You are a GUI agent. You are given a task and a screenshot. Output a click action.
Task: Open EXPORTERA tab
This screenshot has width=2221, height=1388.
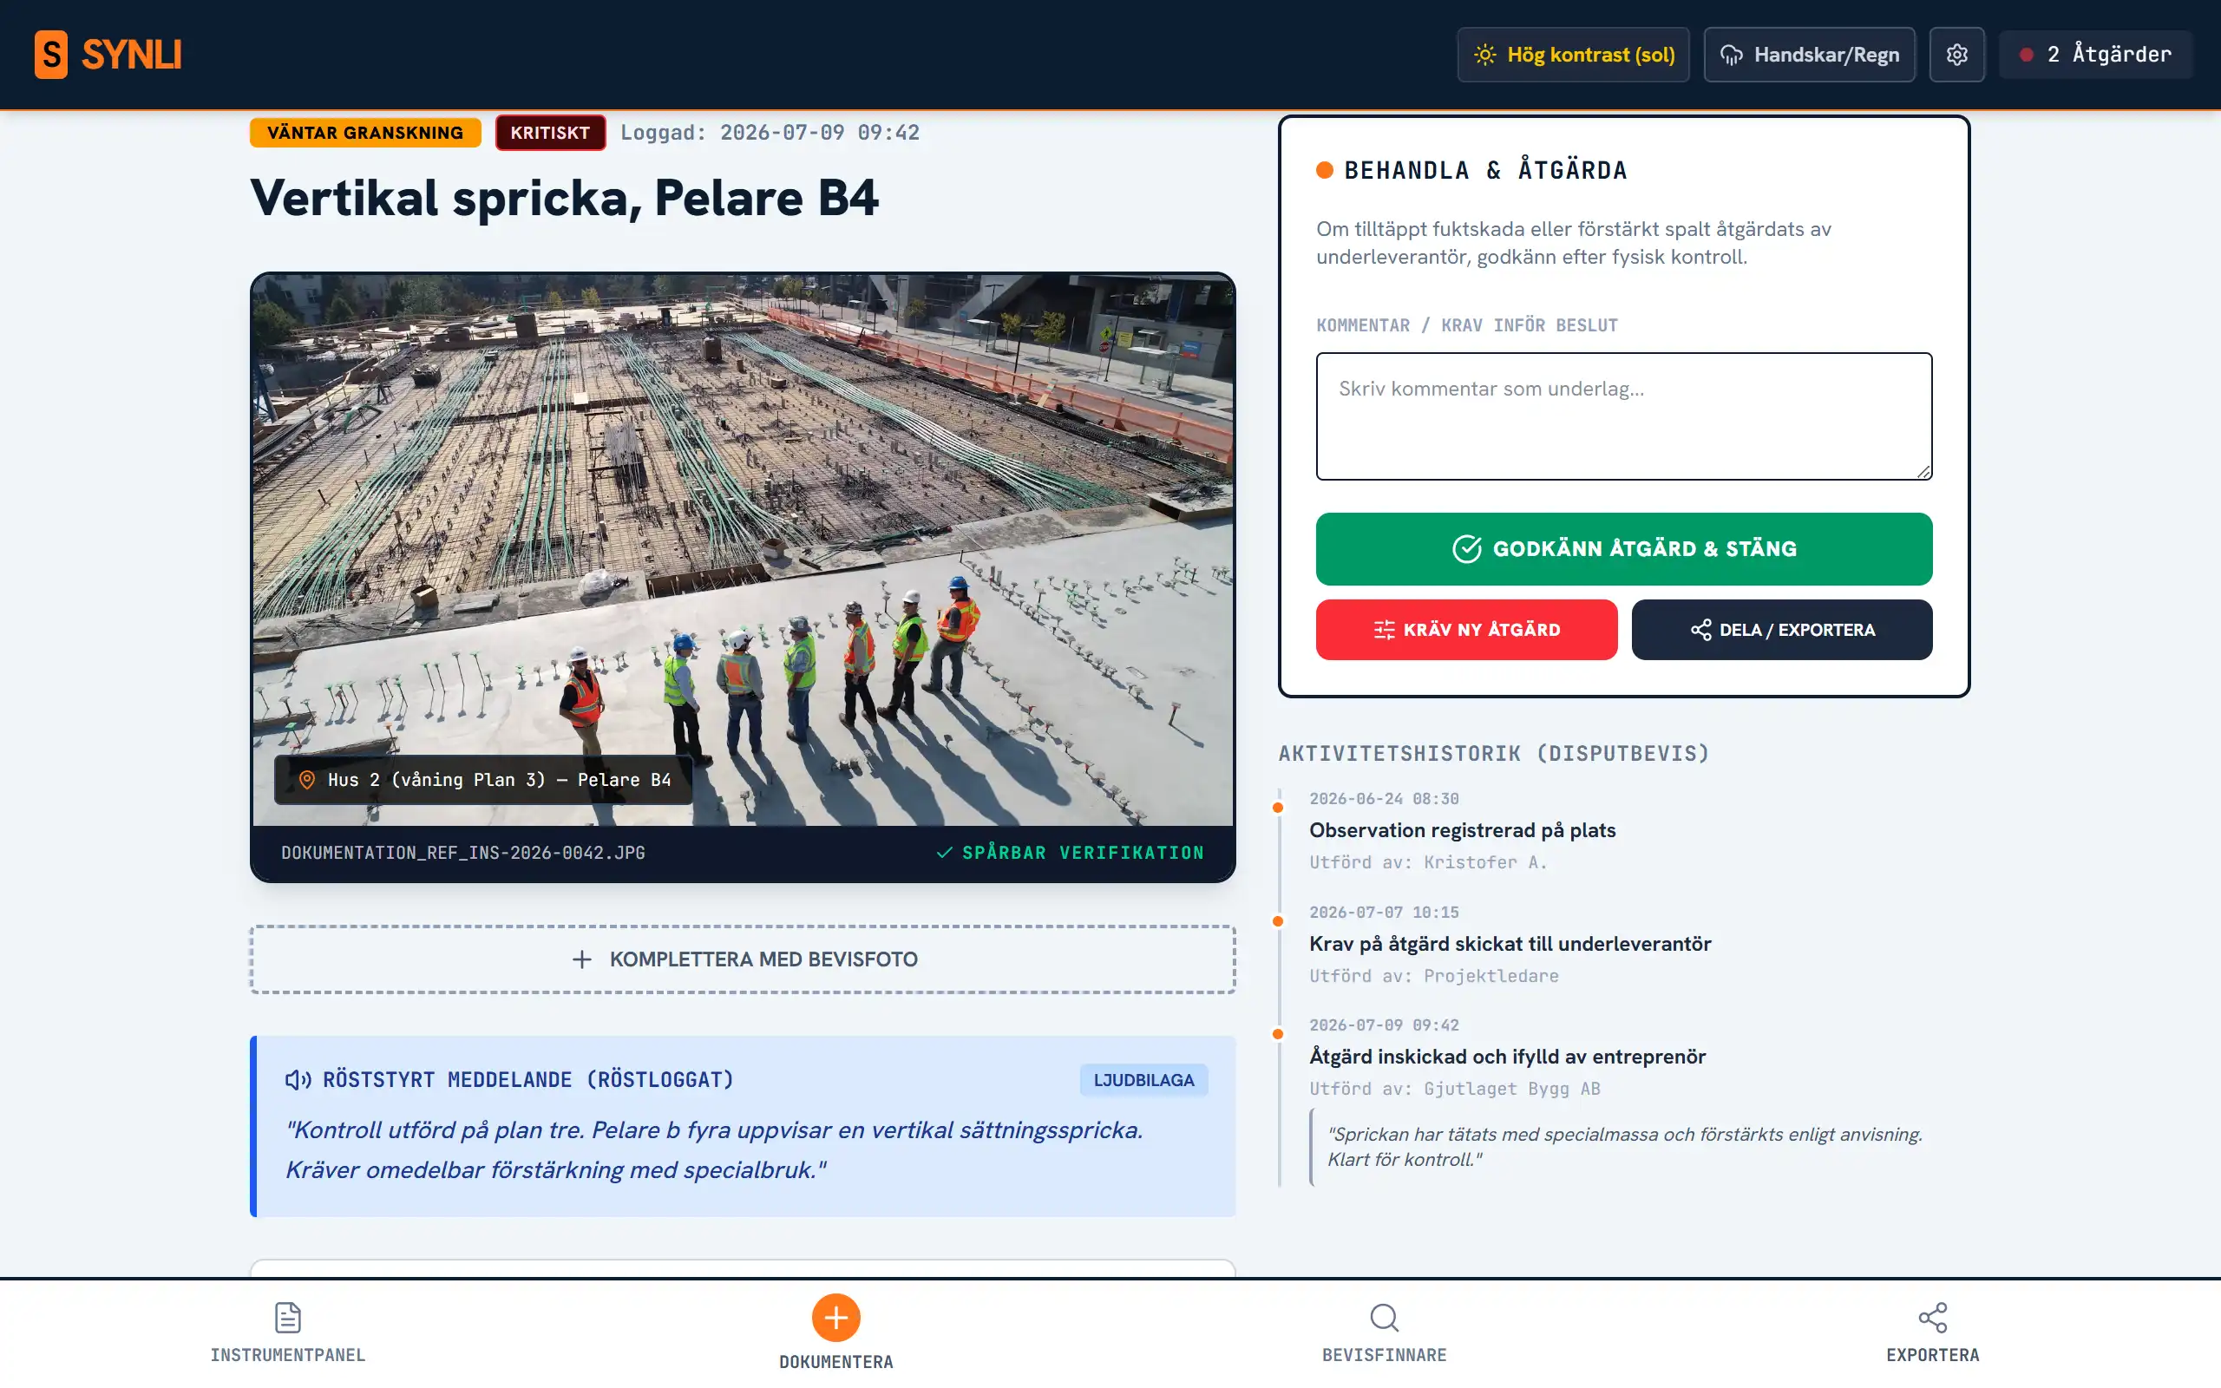pos(1932,1333)
